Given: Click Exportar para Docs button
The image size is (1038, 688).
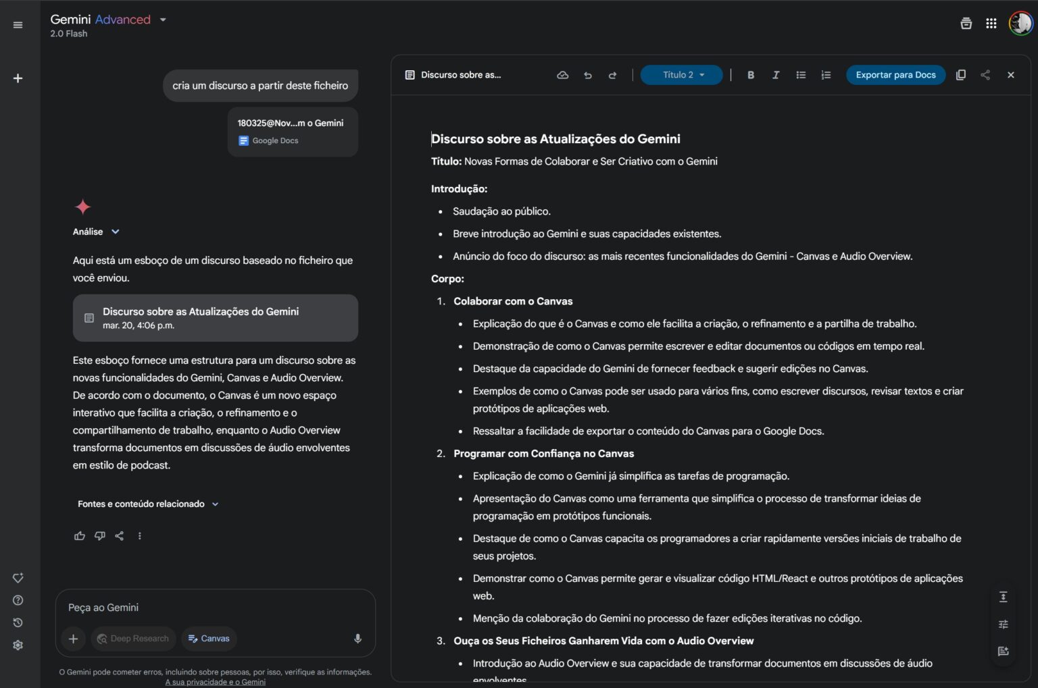Looking at the screenshot, I should pos(895,75).
